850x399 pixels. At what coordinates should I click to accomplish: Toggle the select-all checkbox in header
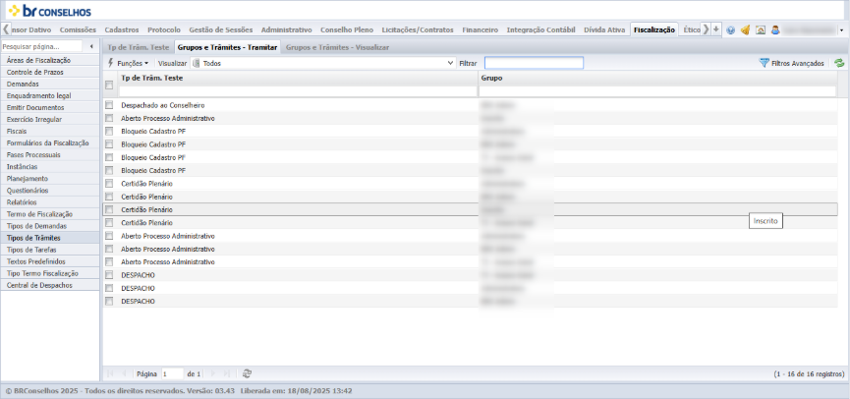(109, 85)
